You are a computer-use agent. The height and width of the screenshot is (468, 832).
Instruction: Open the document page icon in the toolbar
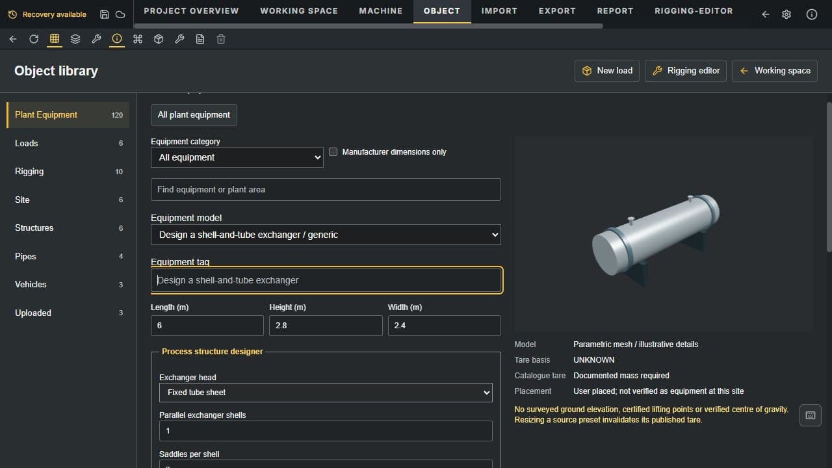pos(200,39)
